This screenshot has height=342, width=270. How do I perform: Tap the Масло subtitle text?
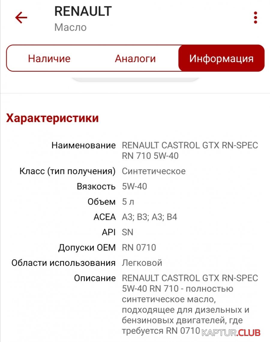pyautogui.click(x=70, y=28)
